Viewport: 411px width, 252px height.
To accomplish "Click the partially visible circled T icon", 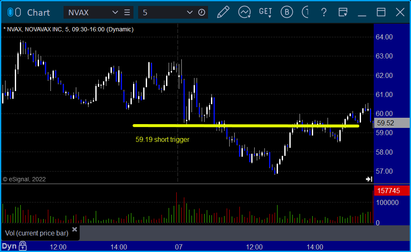I will click(305, 12).
